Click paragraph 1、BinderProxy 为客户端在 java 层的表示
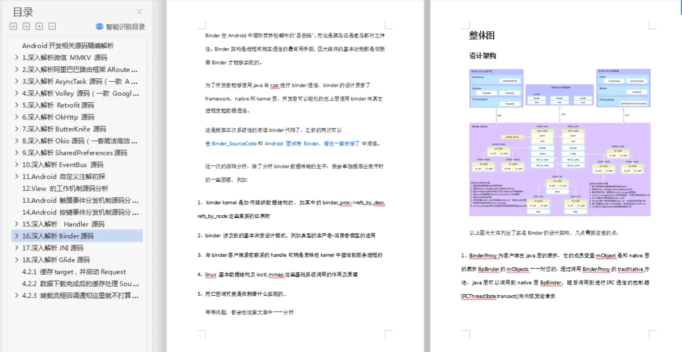The width and height of the screenshot is (682, 352). coord(556,276)
